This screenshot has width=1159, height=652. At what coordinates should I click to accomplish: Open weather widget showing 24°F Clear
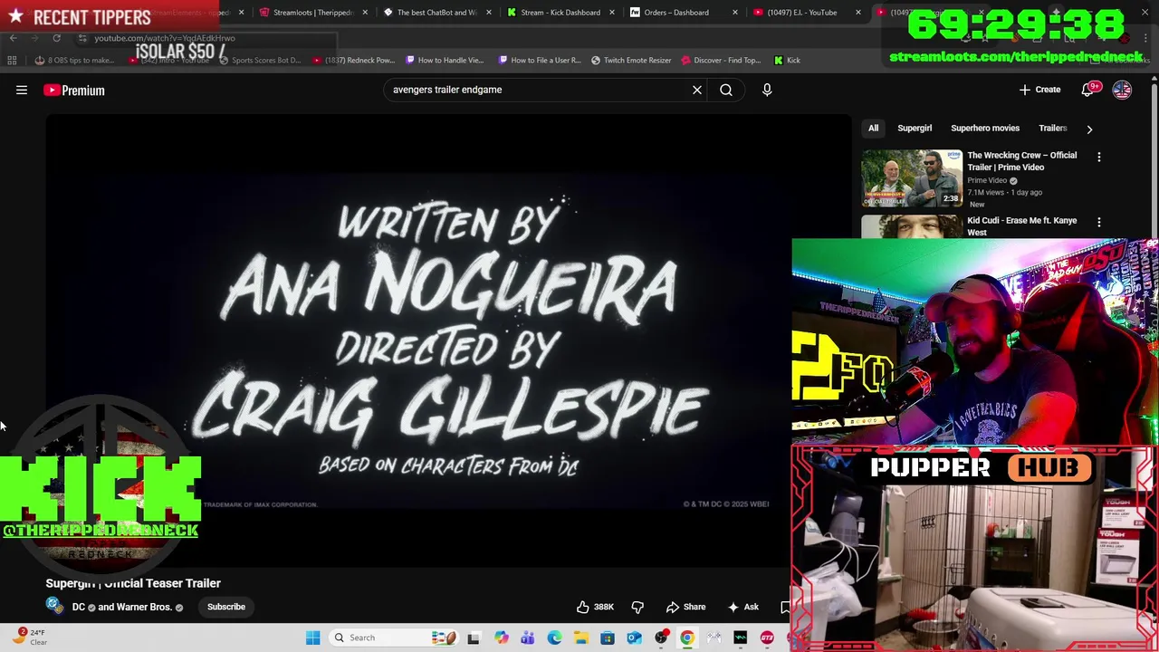[x=29, y=637]
